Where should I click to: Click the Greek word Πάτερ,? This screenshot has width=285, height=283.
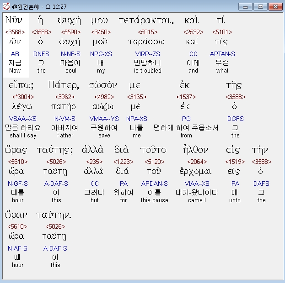pos(63,85)
